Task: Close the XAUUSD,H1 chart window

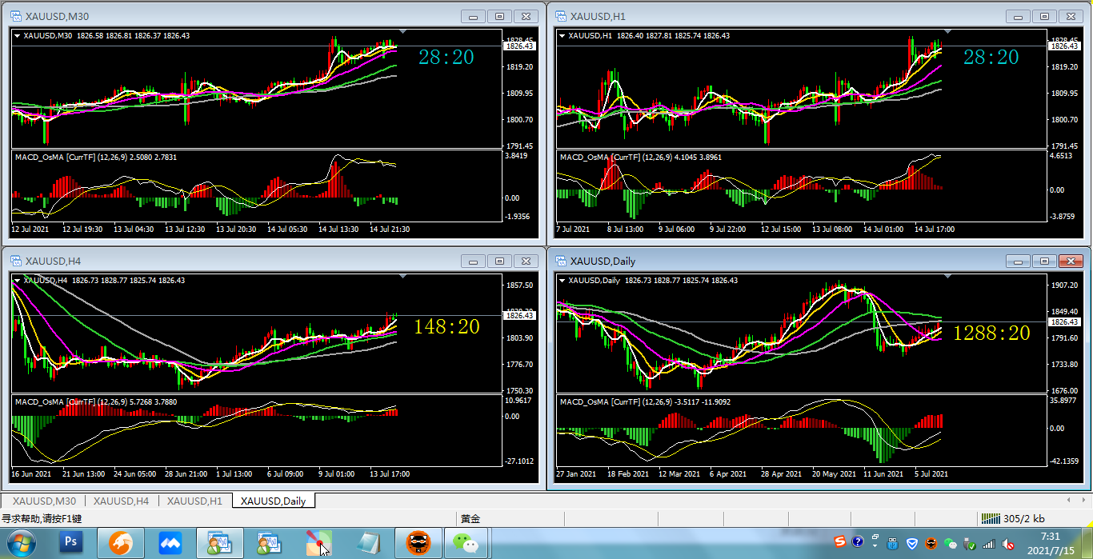Action: click(x=1070, y=16)
